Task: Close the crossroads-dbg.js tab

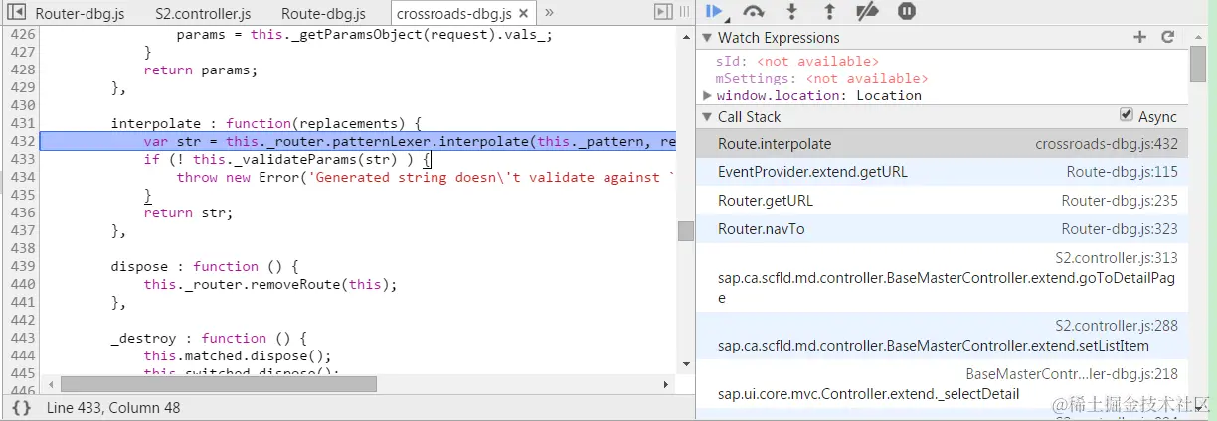Action: click(x=523, y=14)
